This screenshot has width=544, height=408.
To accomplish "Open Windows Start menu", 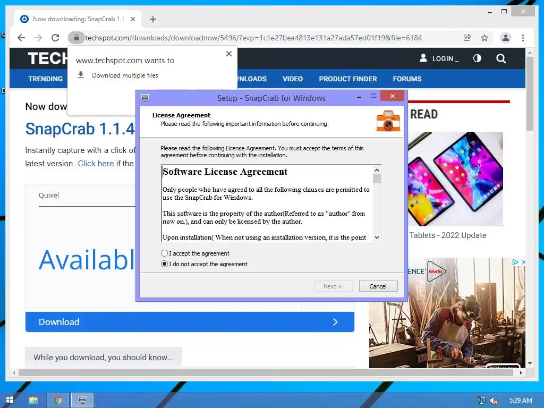I will point(10,400).
